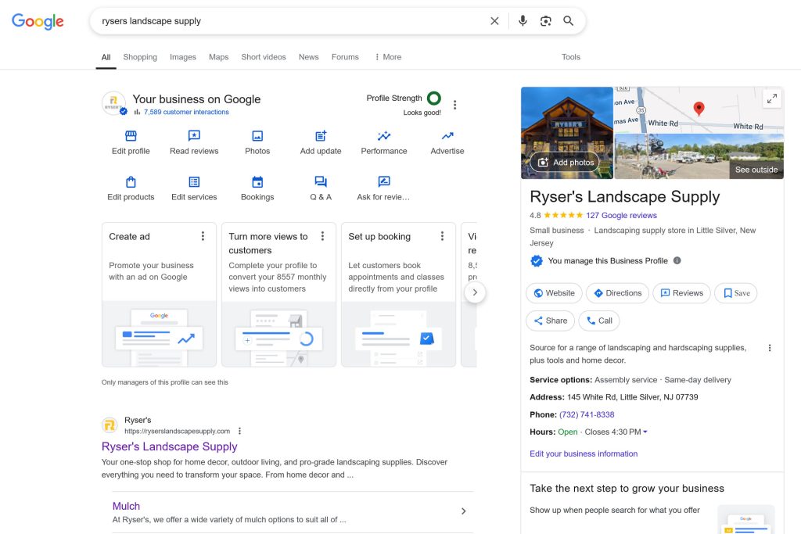
Task: Switch to the Short videos tab
Action: (x=264, y=57)
